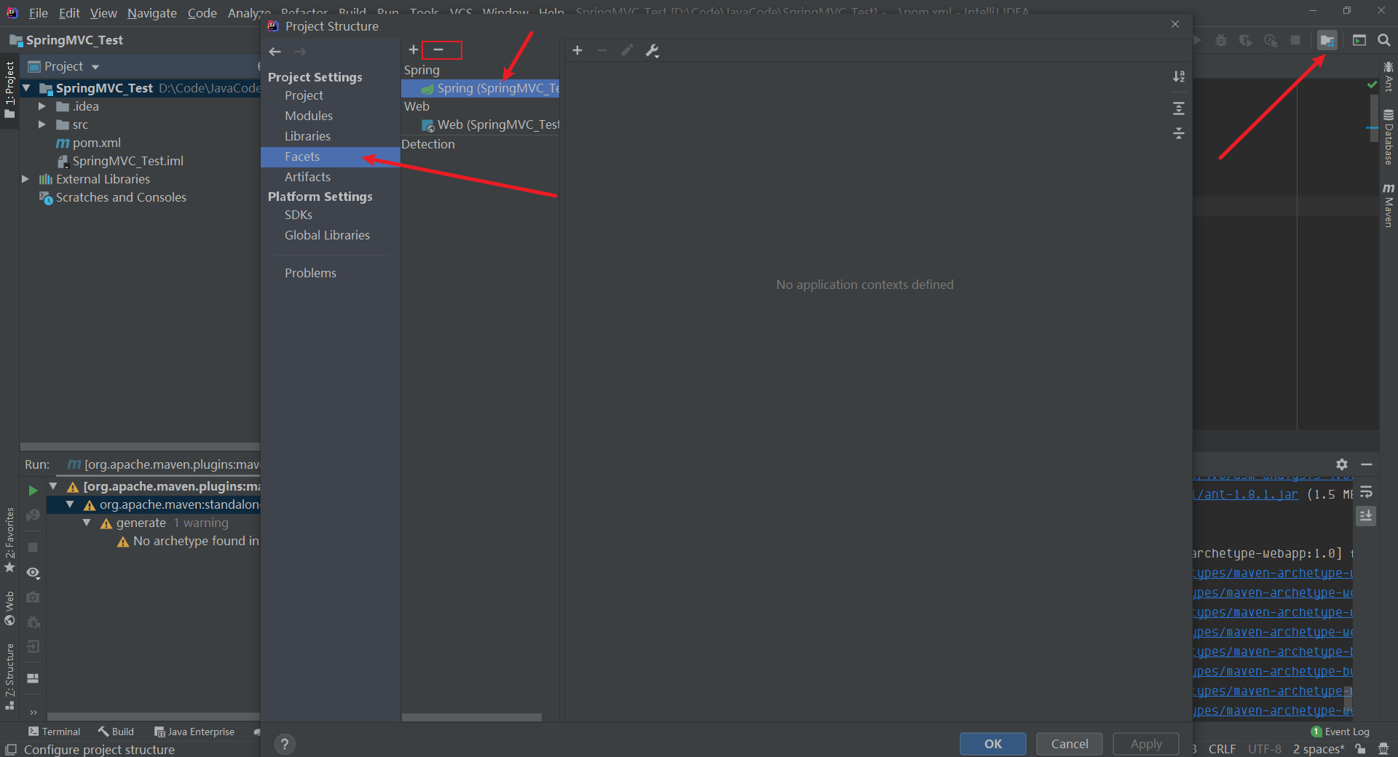The image size is (1398, 757).
Task: Expand all nodes in contexts panel
Action: coord(1179,108)
